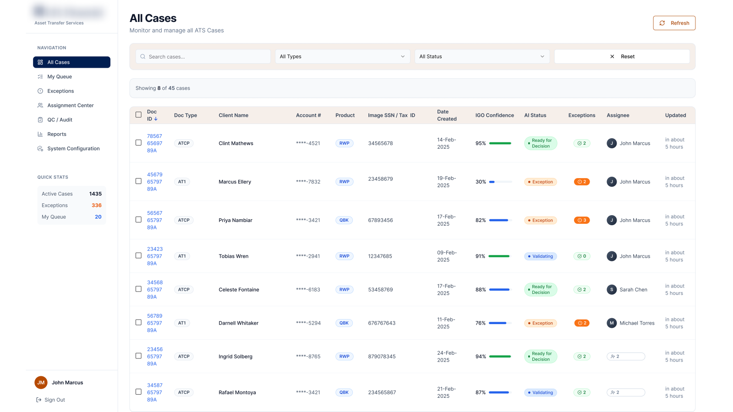
Task: Open Reports via its chart icon
Action: [40, 134]
